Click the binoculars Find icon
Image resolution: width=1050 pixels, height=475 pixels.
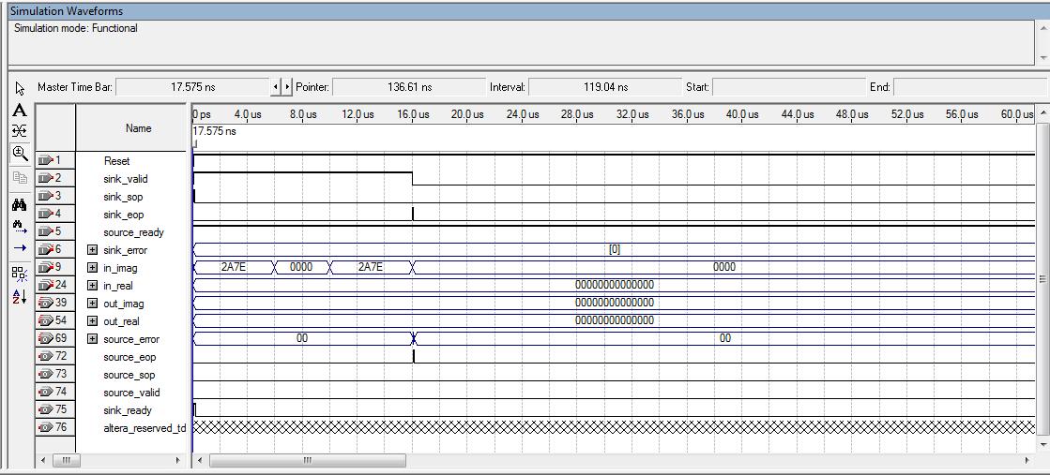click(20, 204)
